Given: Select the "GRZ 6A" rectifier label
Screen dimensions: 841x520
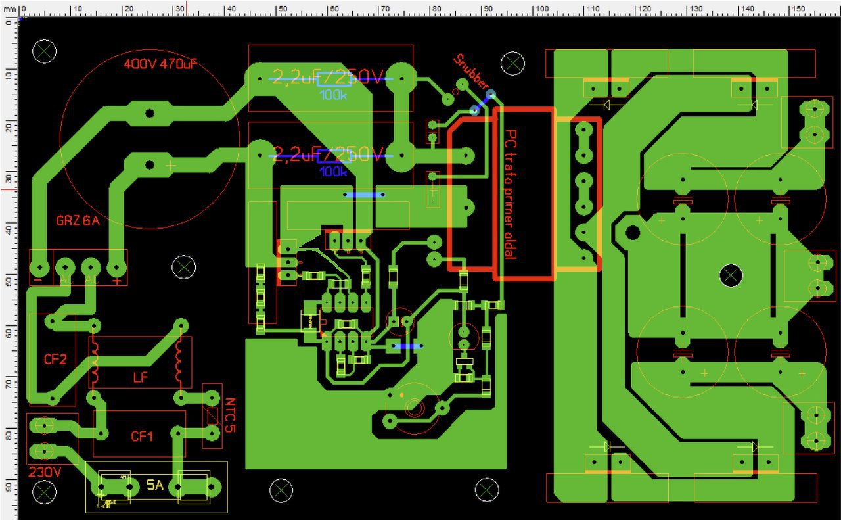Looking at the screenshot, I should (x=77, y=221).
